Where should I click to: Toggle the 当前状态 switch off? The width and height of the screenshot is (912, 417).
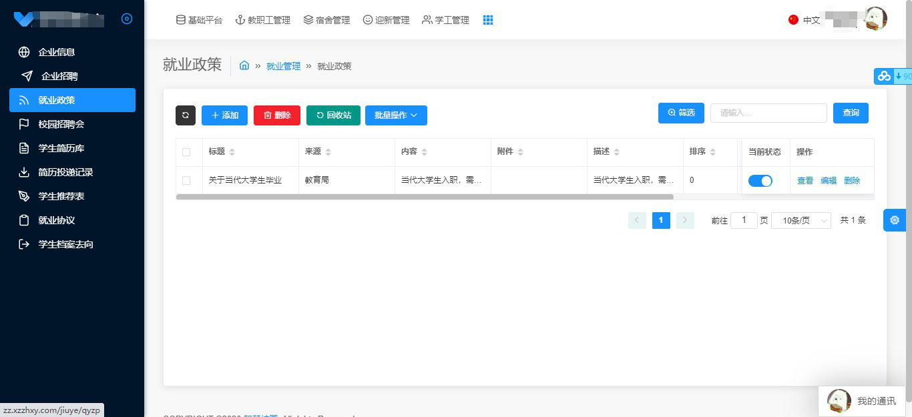[760, 181]
